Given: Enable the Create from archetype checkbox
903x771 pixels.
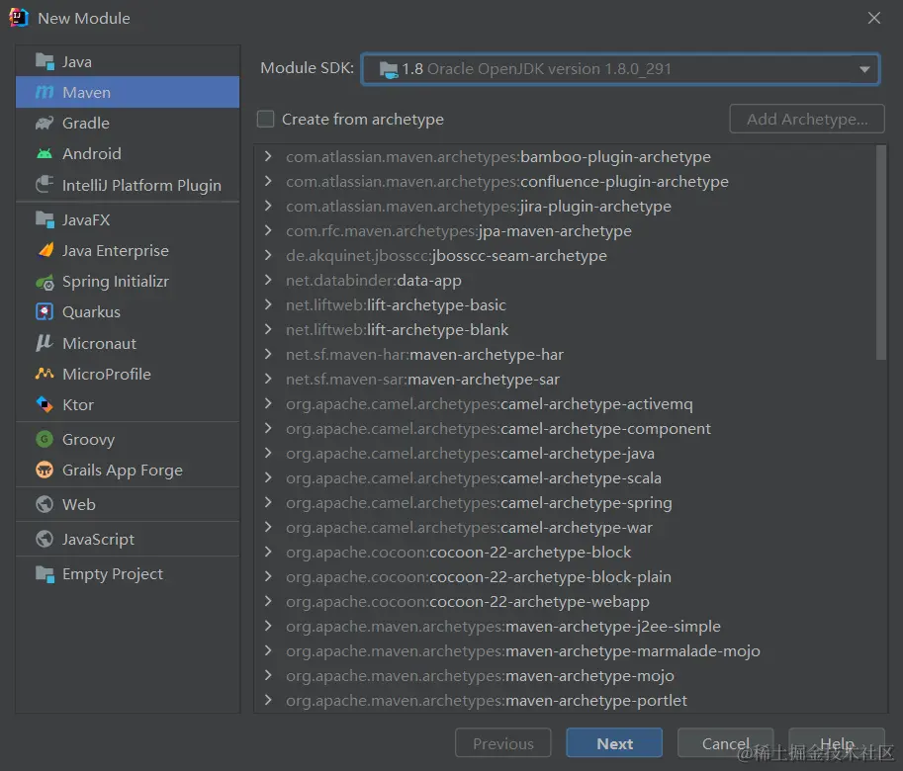Looking at the screenshot, I should pyautogui.click(x=266, y=120).
